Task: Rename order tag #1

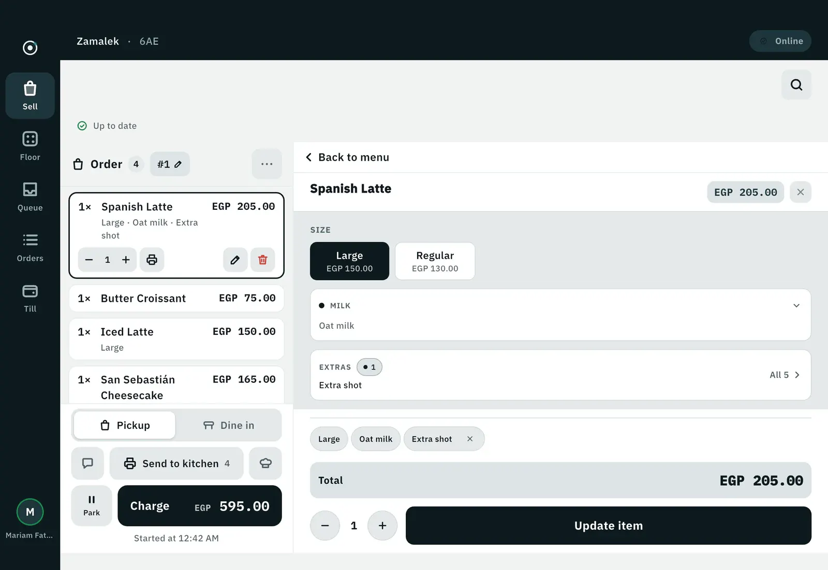Action: pos(170,164)
